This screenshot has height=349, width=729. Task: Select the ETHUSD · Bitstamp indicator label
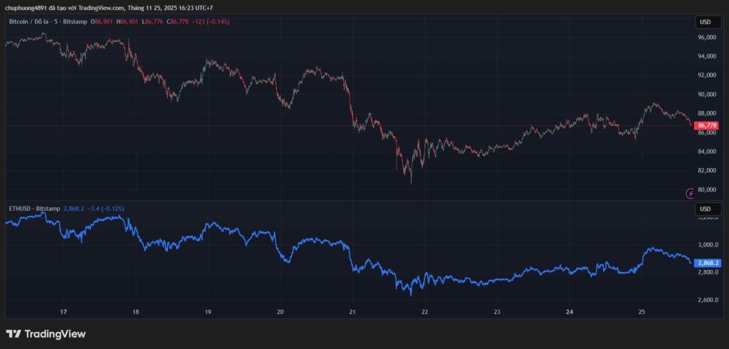(x=34, y=209)
